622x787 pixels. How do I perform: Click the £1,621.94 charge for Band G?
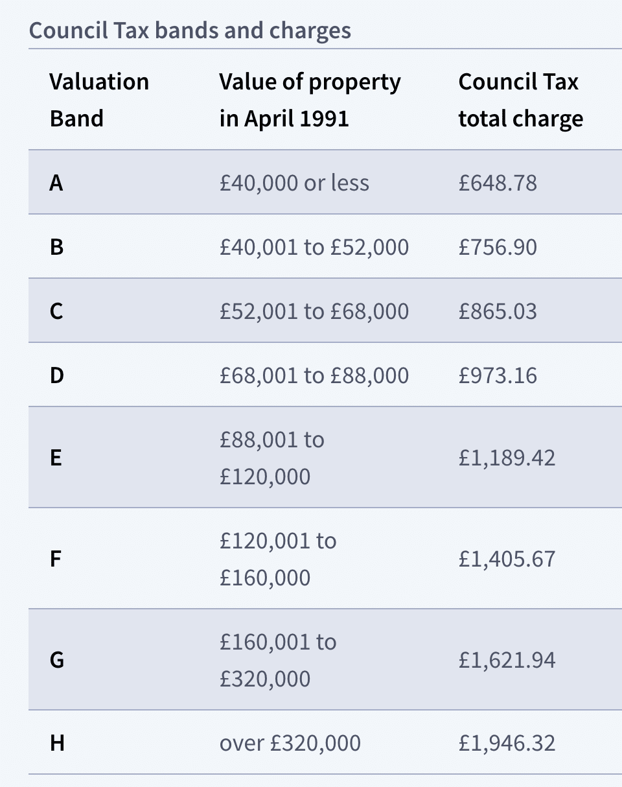507,661
